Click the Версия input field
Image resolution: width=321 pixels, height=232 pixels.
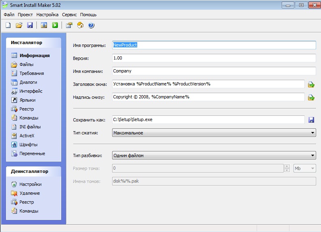(x=214, y=58)
